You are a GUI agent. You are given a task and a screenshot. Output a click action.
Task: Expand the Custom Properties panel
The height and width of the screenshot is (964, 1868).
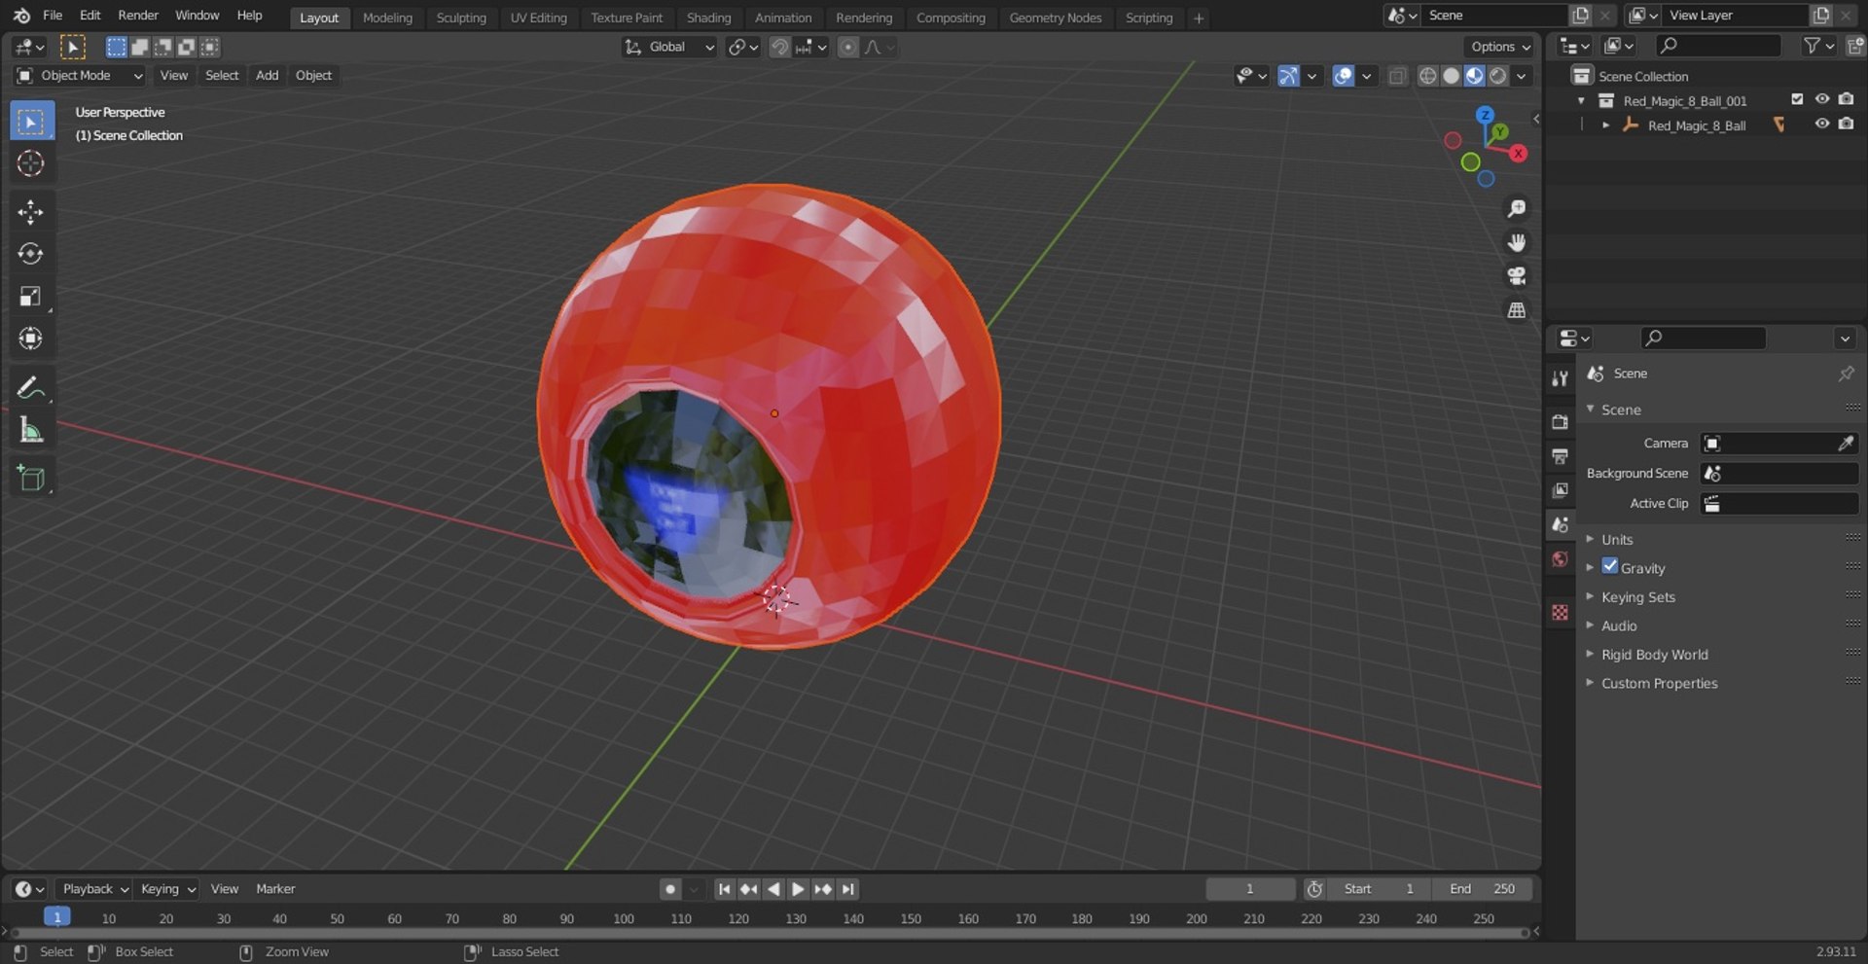coord(1659,683)
